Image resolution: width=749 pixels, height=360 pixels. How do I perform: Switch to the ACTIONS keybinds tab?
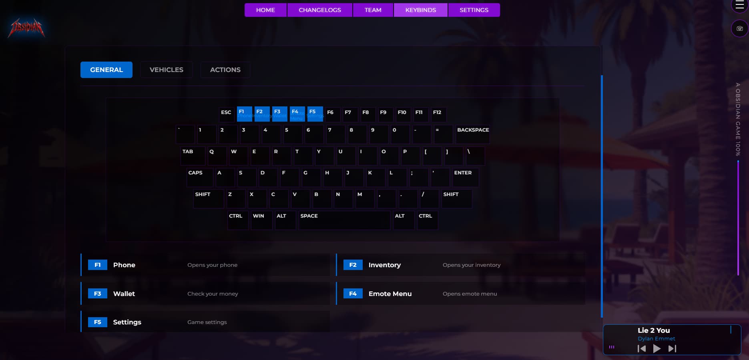[225, 70]
